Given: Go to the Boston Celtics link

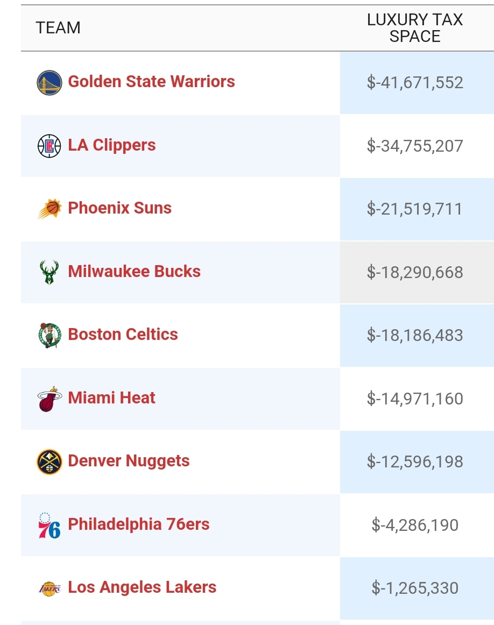Looking at the screenshot, I should 123,335.
